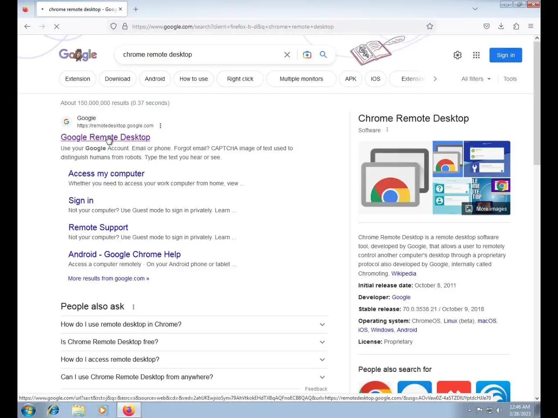Click the browser back arrow
Viewport: 558px width, 418px height.
coord(27,27)
